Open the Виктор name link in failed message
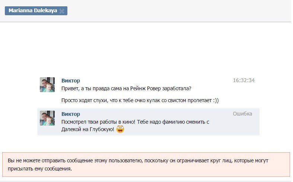The image size is (293, 182). tap(71, 114)
